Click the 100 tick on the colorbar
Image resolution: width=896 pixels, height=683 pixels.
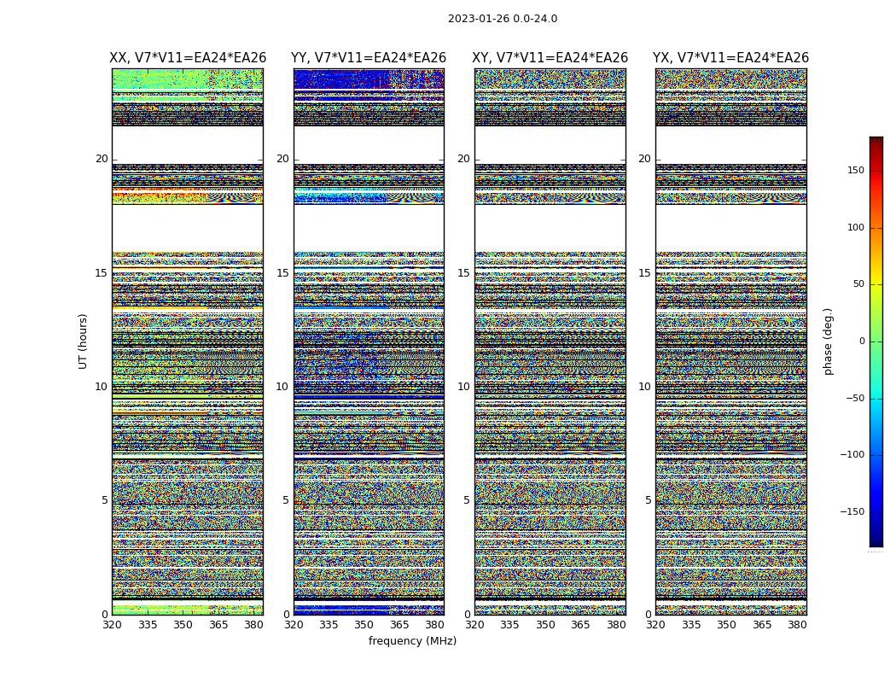[x=856, y=227]
